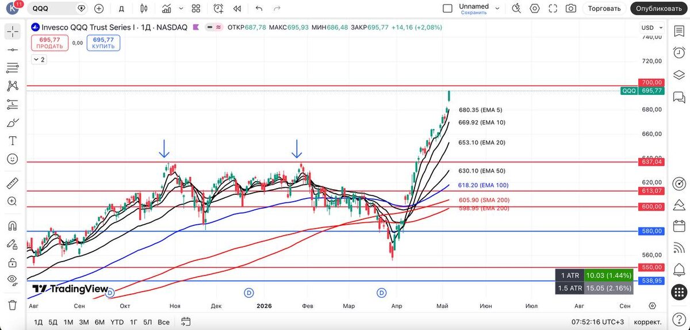Click the Опубликовать button

pyautogui.click(x=659, y=9)
